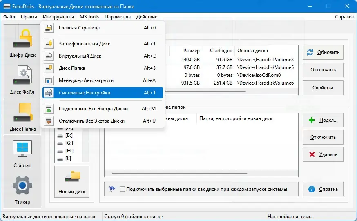Click the Справка button at bottom right
The height and width of the screenshot is (221, 357).
323,189
